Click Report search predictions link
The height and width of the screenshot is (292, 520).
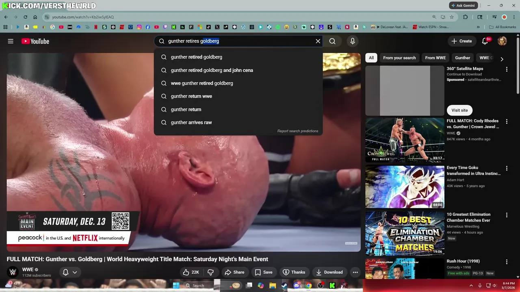click(298, 131)
